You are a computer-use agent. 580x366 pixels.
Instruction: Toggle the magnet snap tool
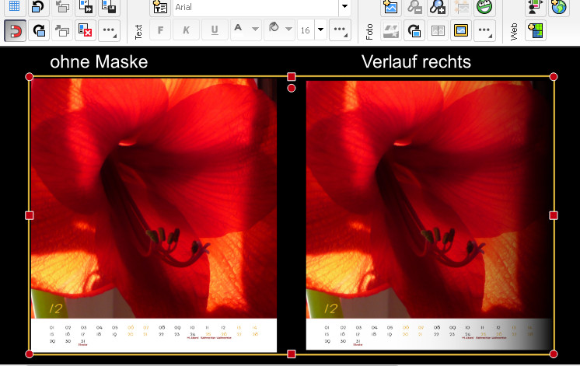tap(15, 30)
